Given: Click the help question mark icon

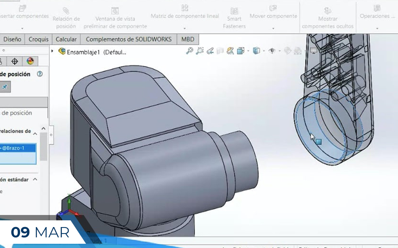Looking at the screenshot, I should pyautogui.click(x=40, y=74).
